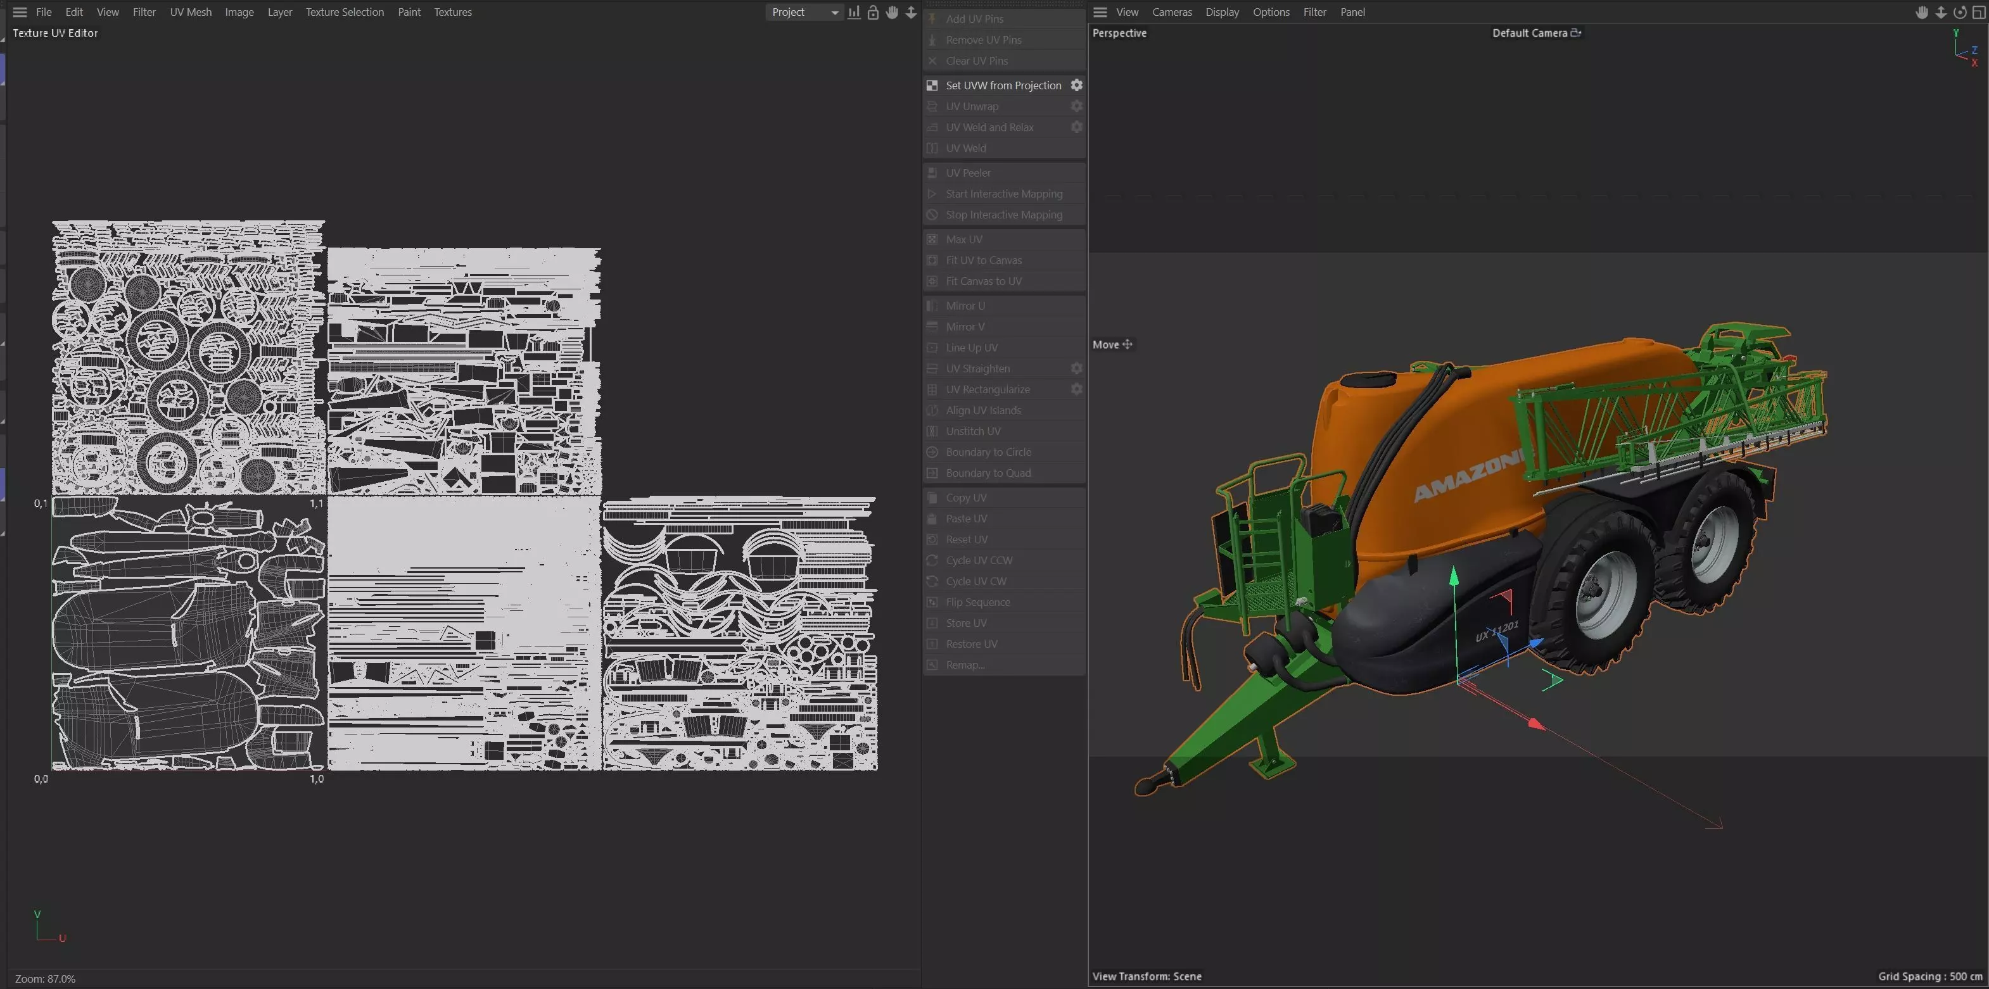This screenshot has height=989, width=1989.
Task: Open the Filter menu in UV editor
Action: pos(144,13)
